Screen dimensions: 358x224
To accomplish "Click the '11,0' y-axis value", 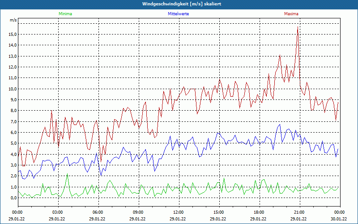I will [13, 78].
